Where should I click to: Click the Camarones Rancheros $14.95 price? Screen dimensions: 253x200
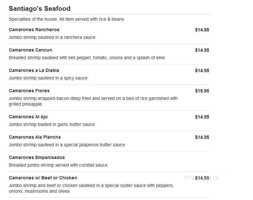(x=202, y=30)
